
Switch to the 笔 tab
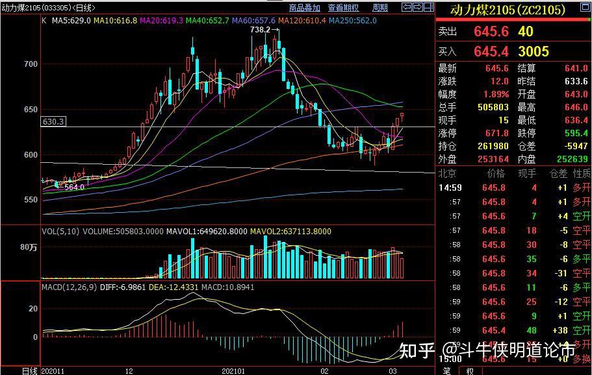447,370
